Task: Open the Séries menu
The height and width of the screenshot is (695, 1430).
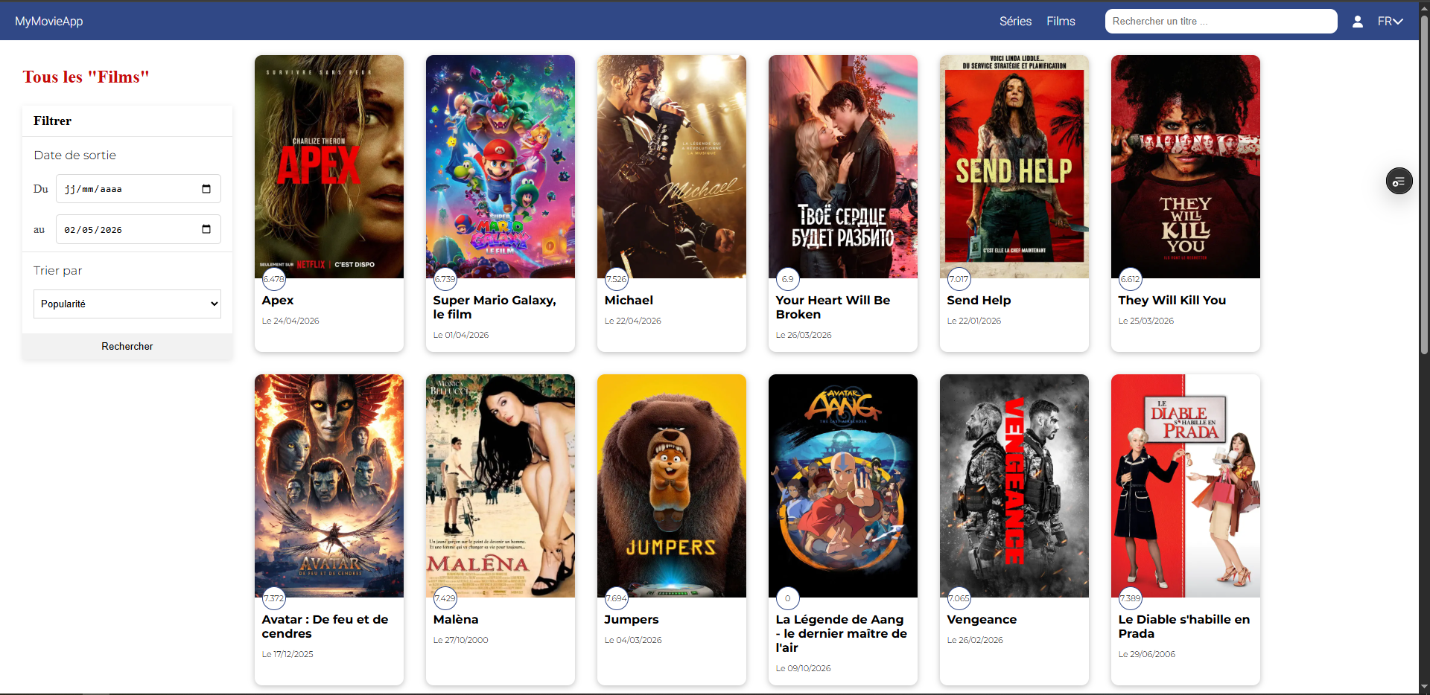Action: coord(1015,22)
